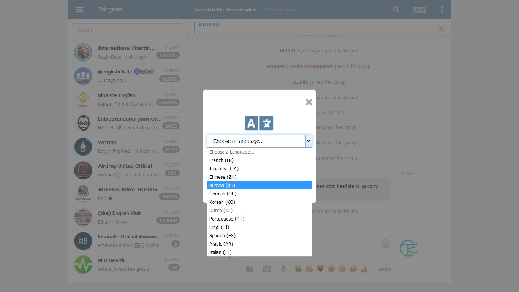519x292 pixels.
Task: Click the NEO Health pulse avatar
Action: (83, 265)
